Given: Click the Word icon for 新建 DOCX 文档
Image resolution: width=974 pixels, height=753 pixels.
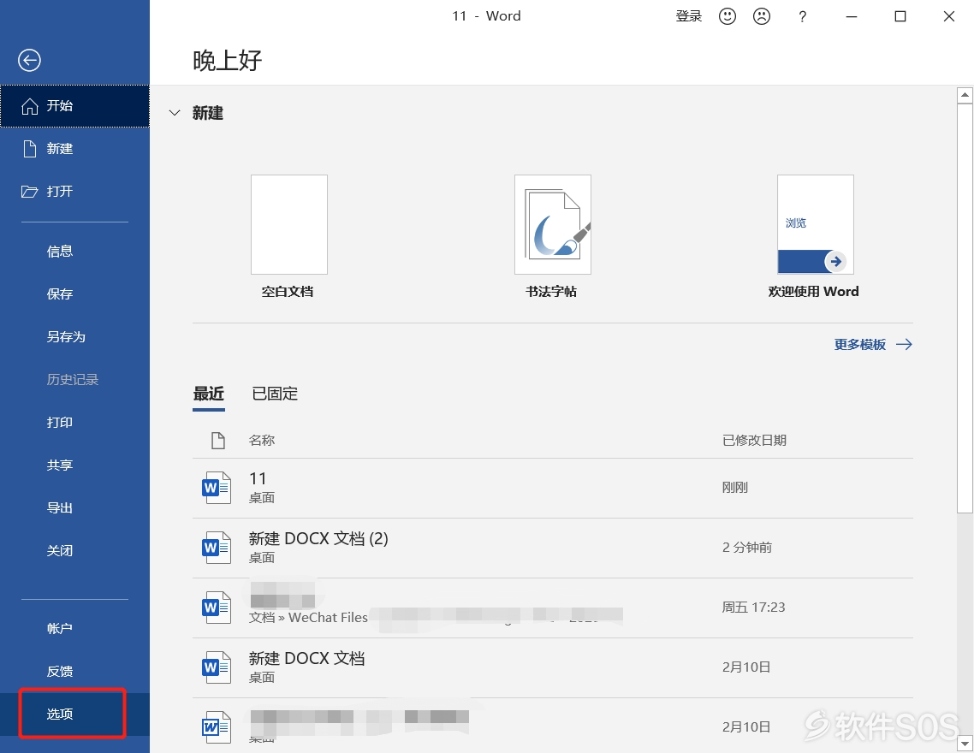Looking at the screenshot, I should [x=217, y=667].
